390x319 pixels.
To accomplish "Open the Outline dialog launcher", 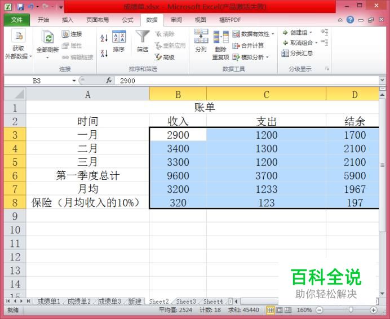I will (327, 69).
